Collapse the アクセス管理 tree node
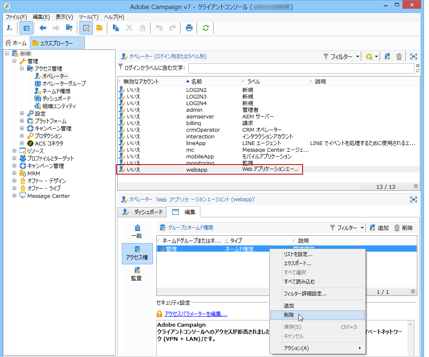 pyautogui.click(x=22, y=68)
